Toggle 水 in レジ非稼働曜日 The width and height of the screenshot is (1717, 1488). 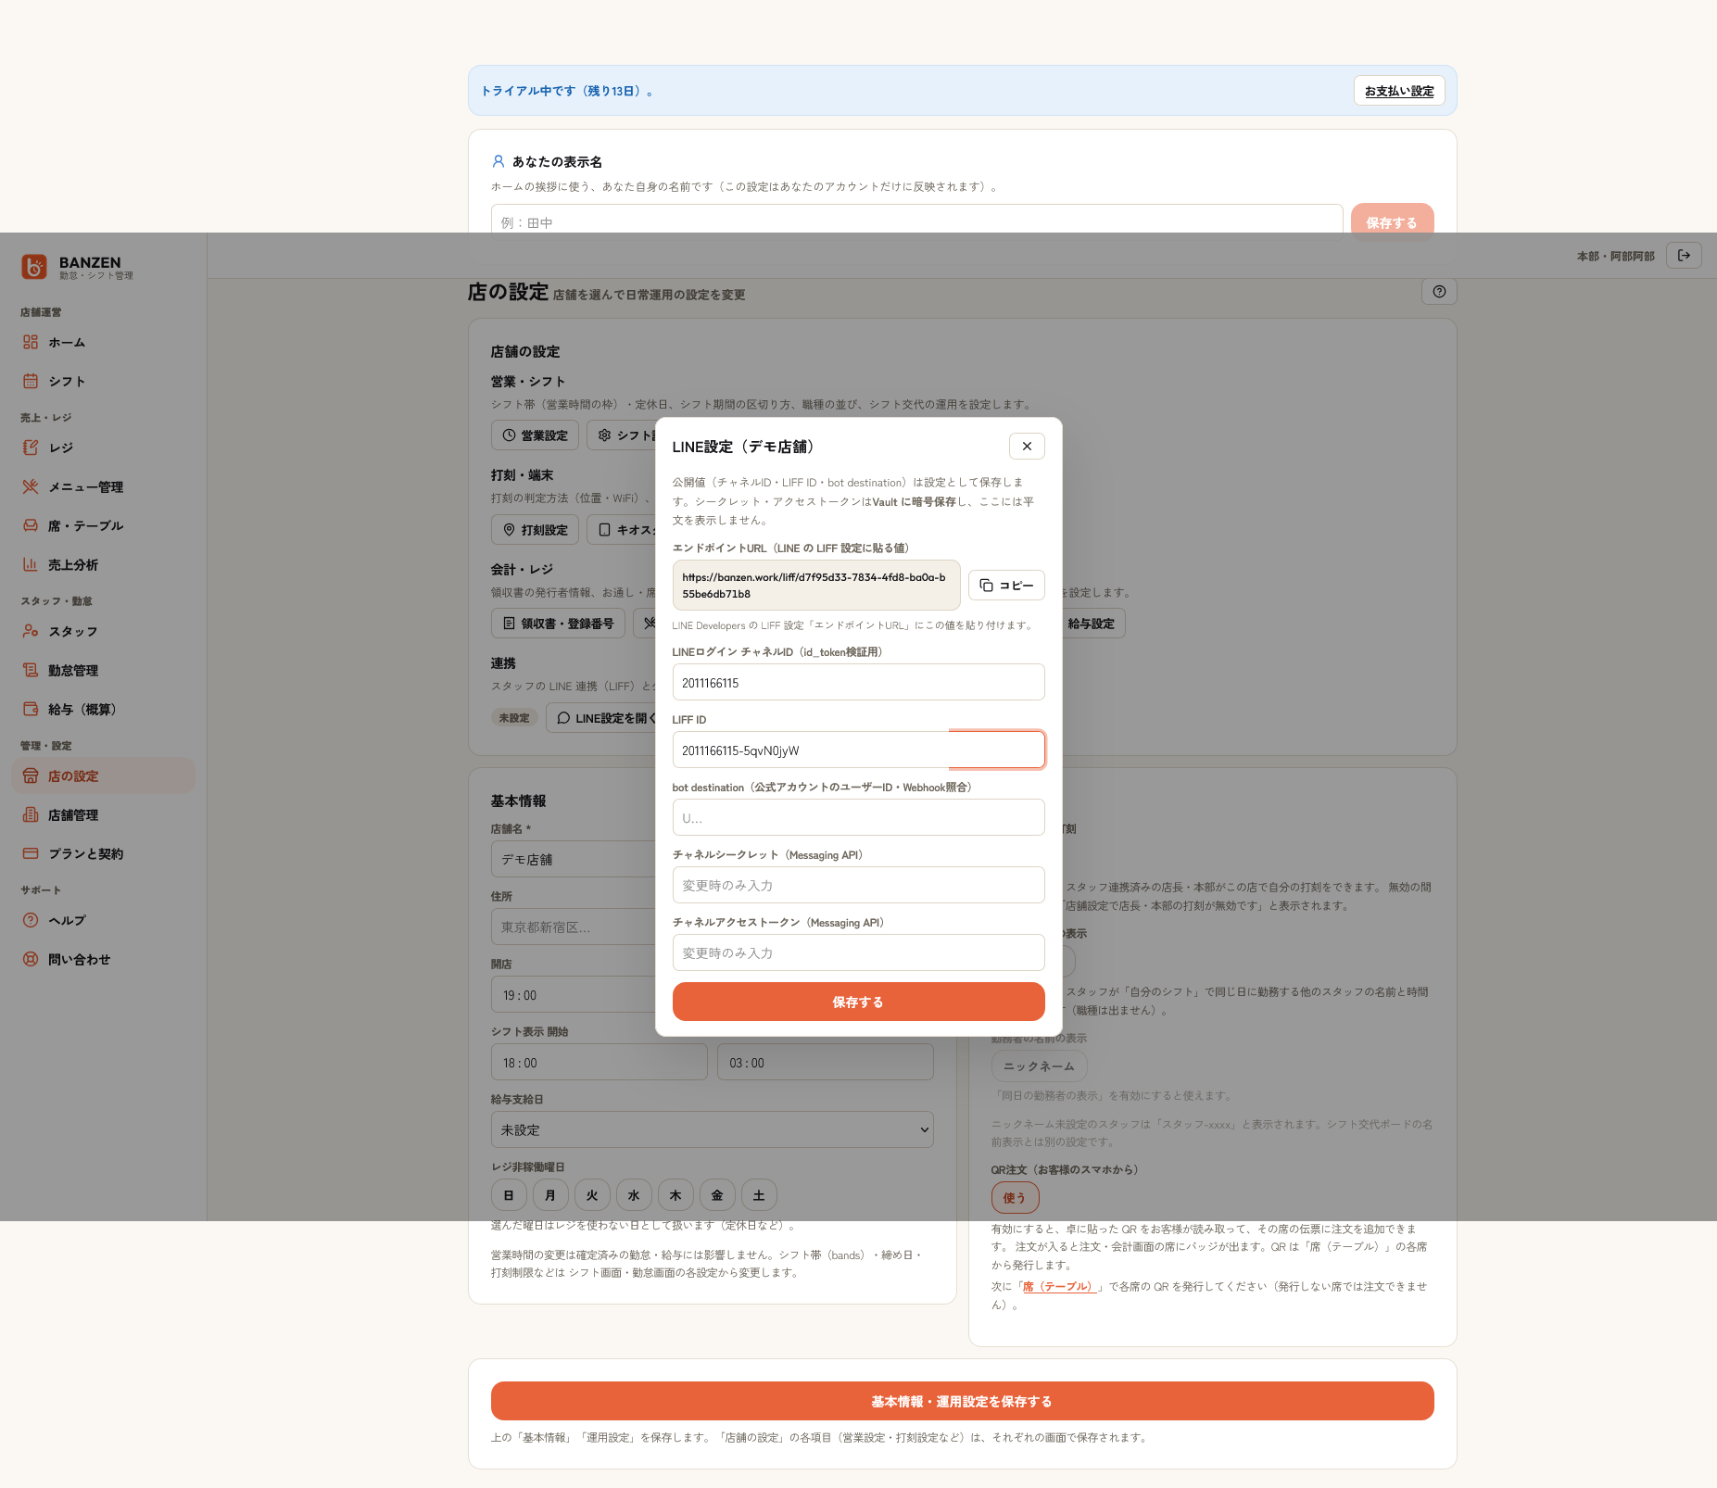(634, 1195)
